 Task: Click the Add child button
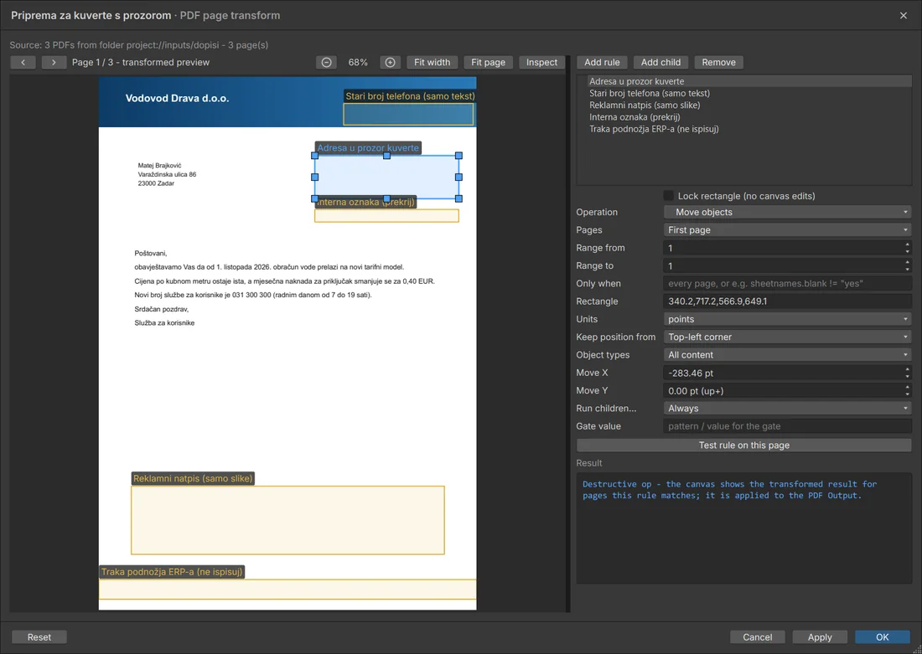point(661,62)
